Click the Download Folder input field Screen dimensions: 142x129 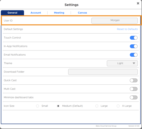pos(103,72)
